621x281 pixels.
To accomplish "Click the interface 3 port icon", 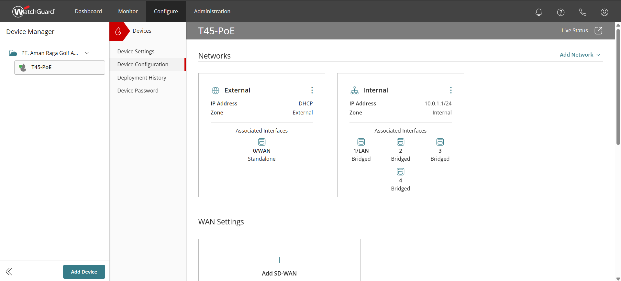I will click(440, 142).
